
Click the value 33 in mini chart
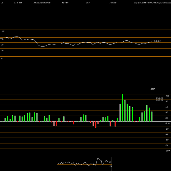(x=110, y=162)
